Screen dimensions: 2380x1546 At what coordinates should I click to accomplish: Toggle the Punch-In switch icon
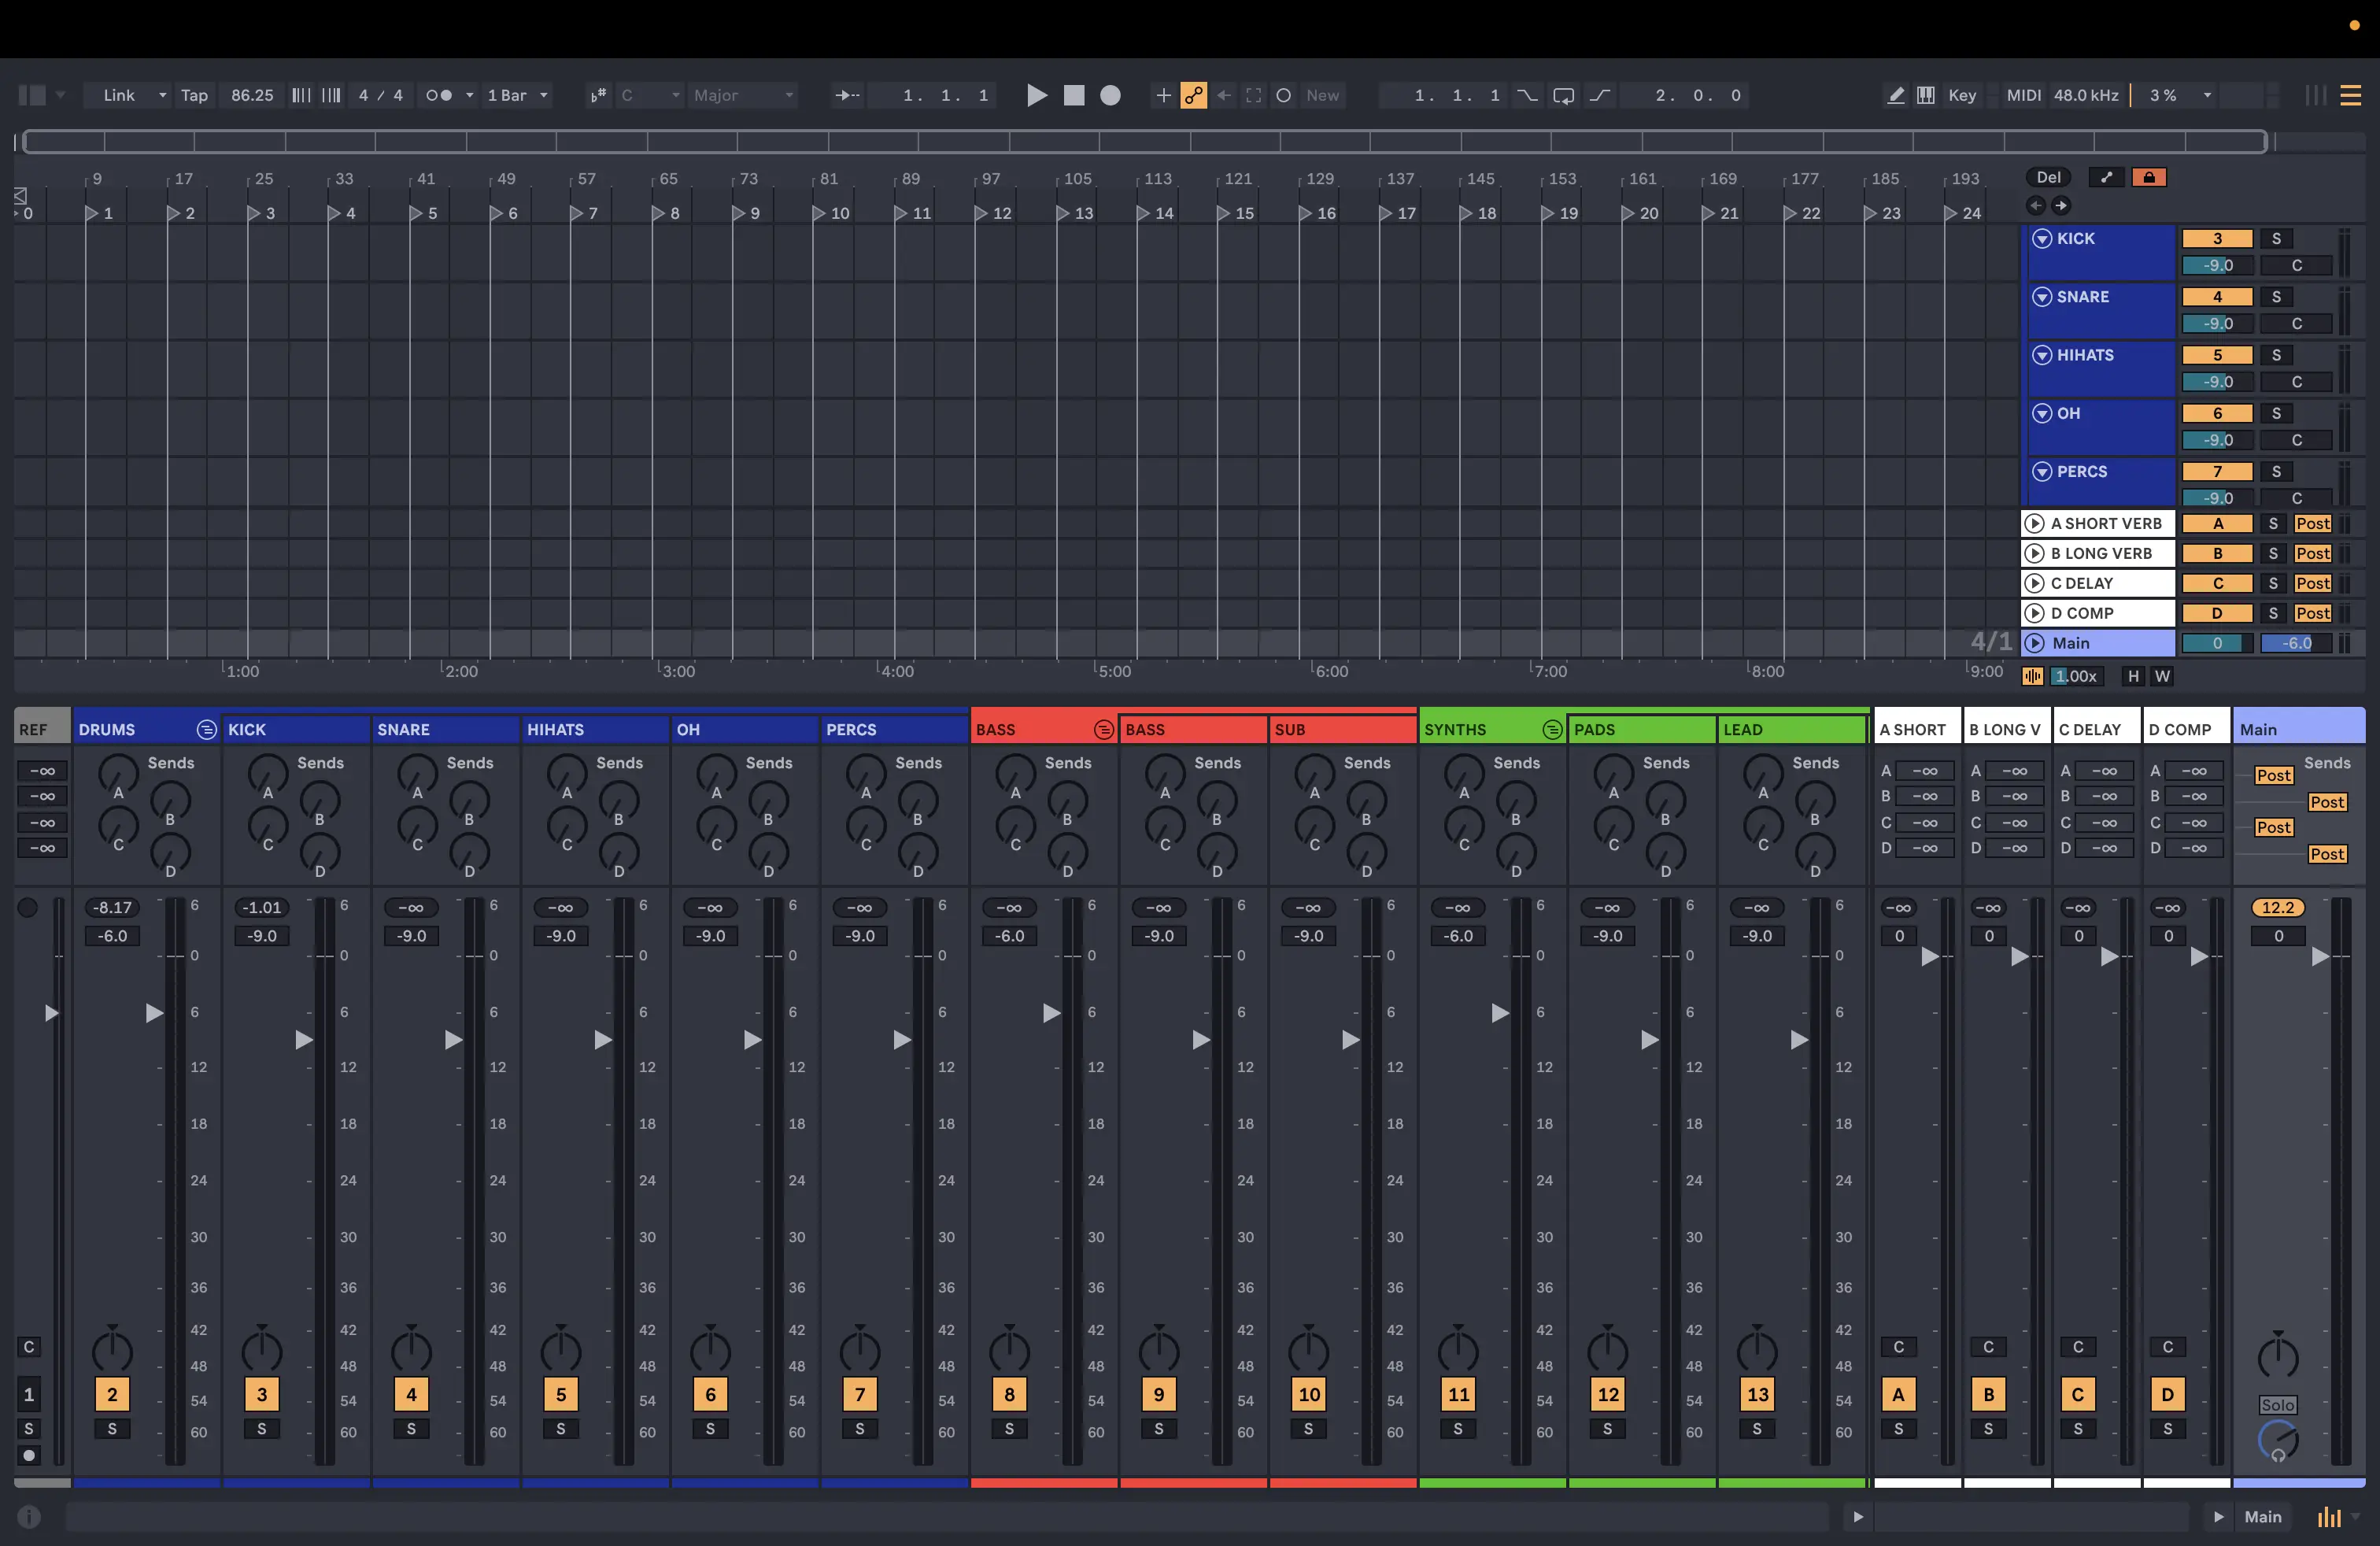[1527, 95]
